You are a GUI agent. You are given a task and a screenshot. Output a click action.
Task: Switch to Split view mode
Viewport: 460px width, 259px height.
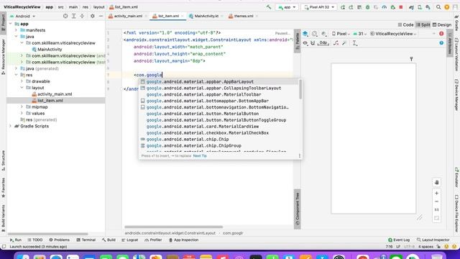423,25
